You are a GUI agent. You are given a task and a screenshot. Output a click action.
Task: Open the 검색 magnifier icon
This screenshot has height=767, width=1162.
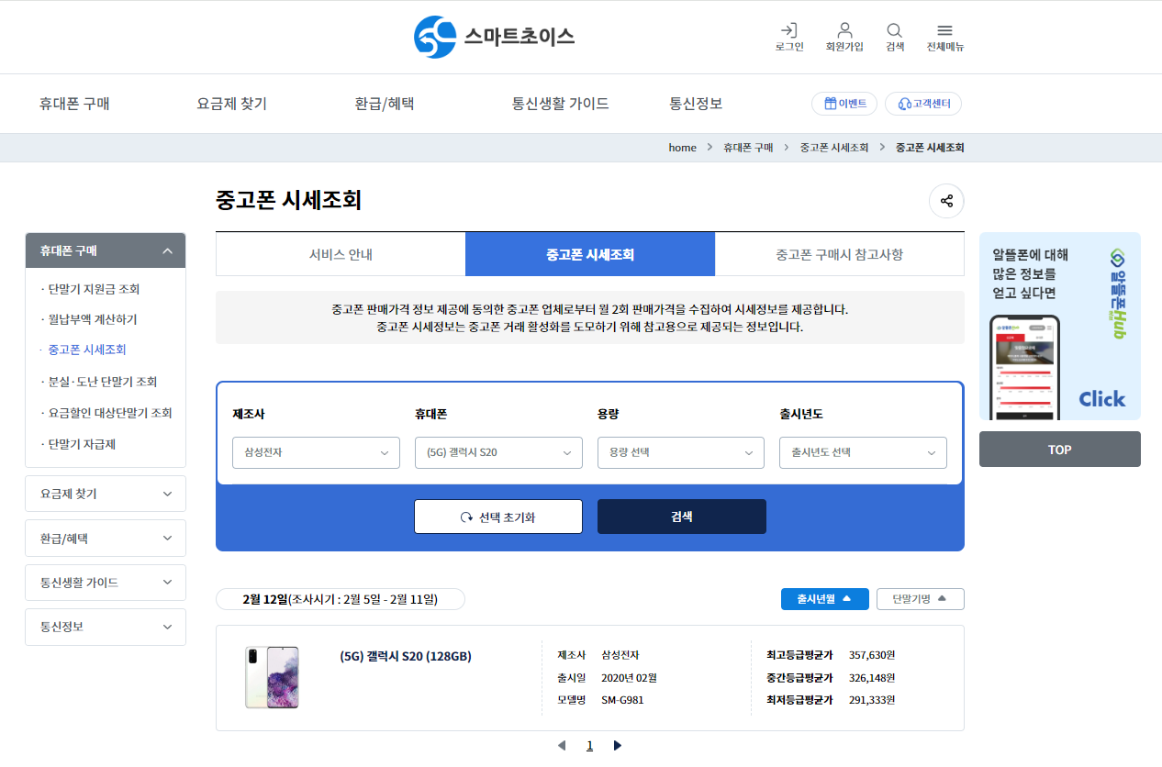pyautogui.click(x=895, y=37)
